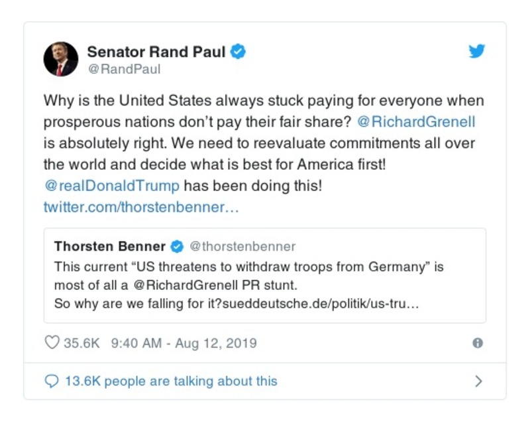
Task: Open the @realDonaldTrump mention link
Action: 111,186
